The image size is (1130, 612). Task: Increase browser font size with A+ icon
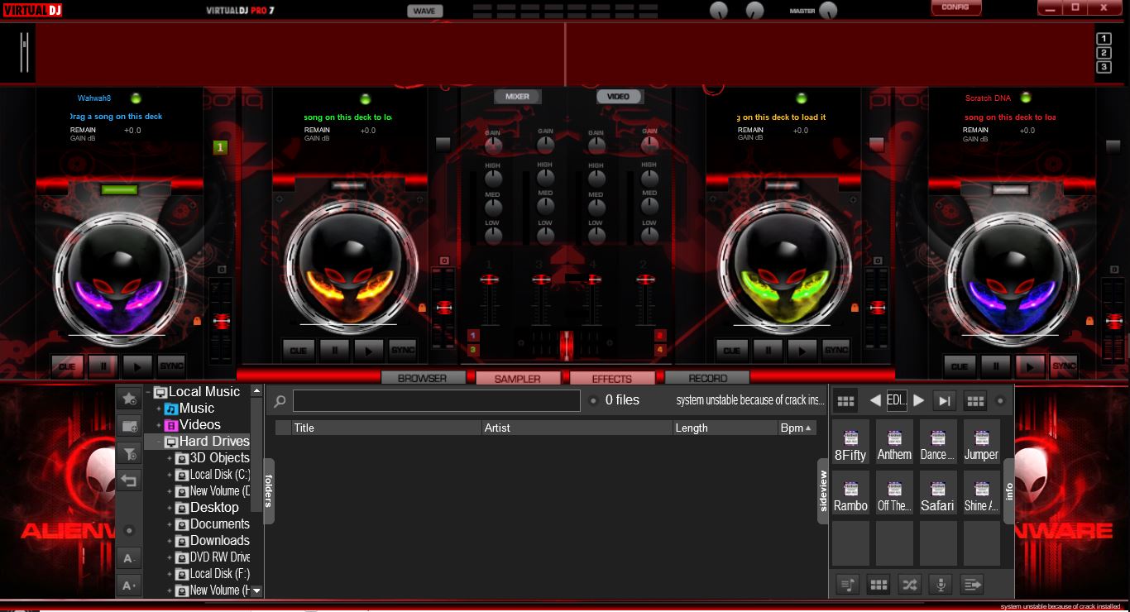point(128,586)
